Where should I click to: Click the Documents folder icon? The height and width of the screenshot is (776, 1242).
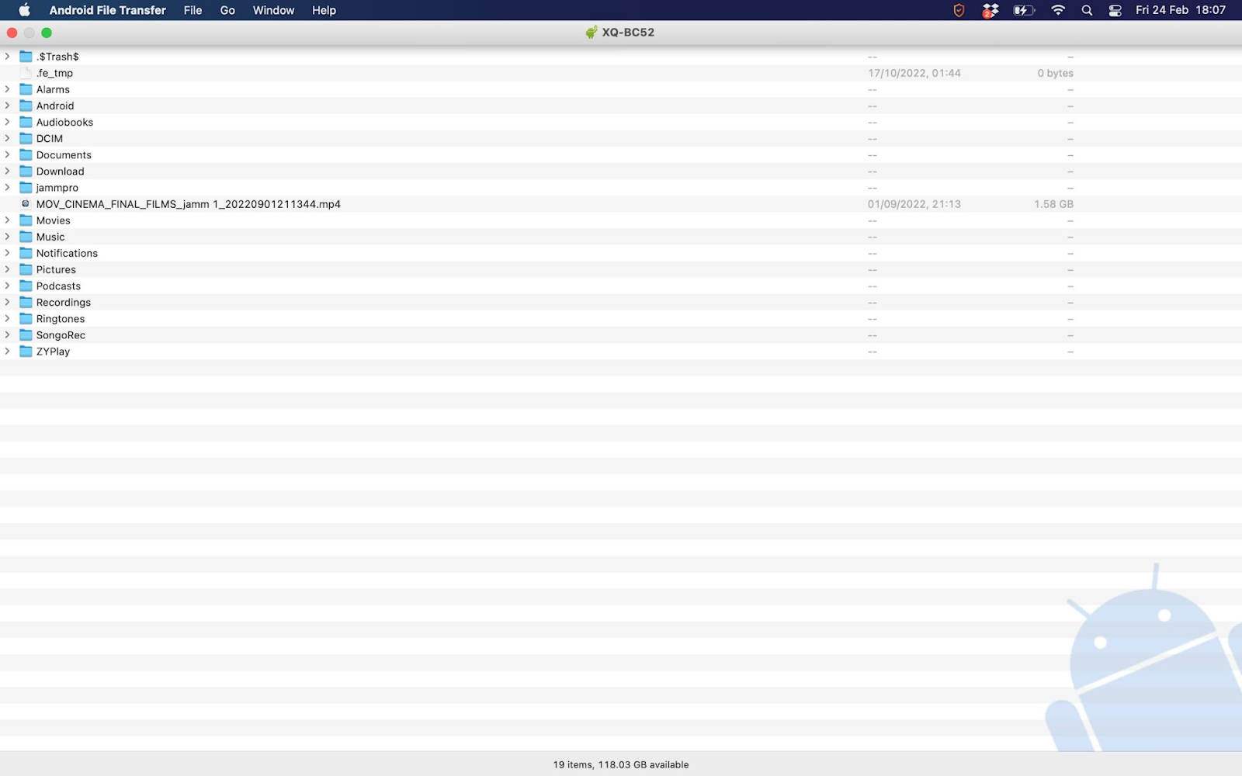[x=26, y=154]
